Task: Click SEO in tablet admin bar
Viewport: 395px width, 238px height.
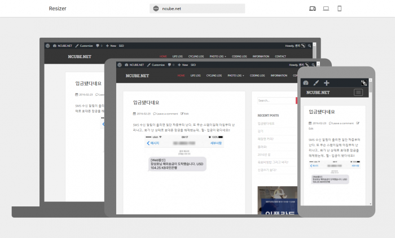Action: click(x=193, y=65)
